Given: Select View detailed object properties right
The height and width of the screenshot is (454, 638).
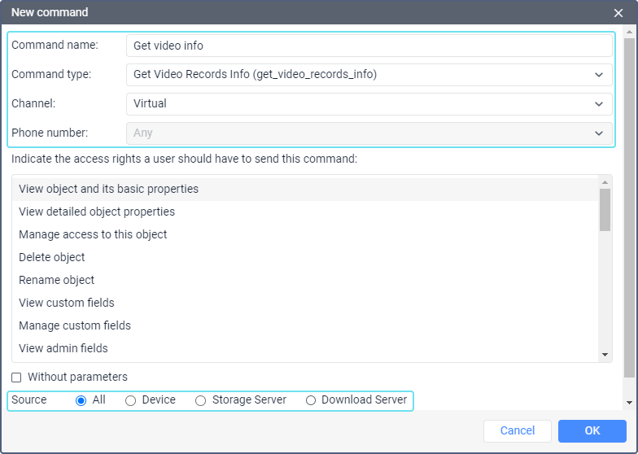Looking at the screenshot, I should (97, 212).
